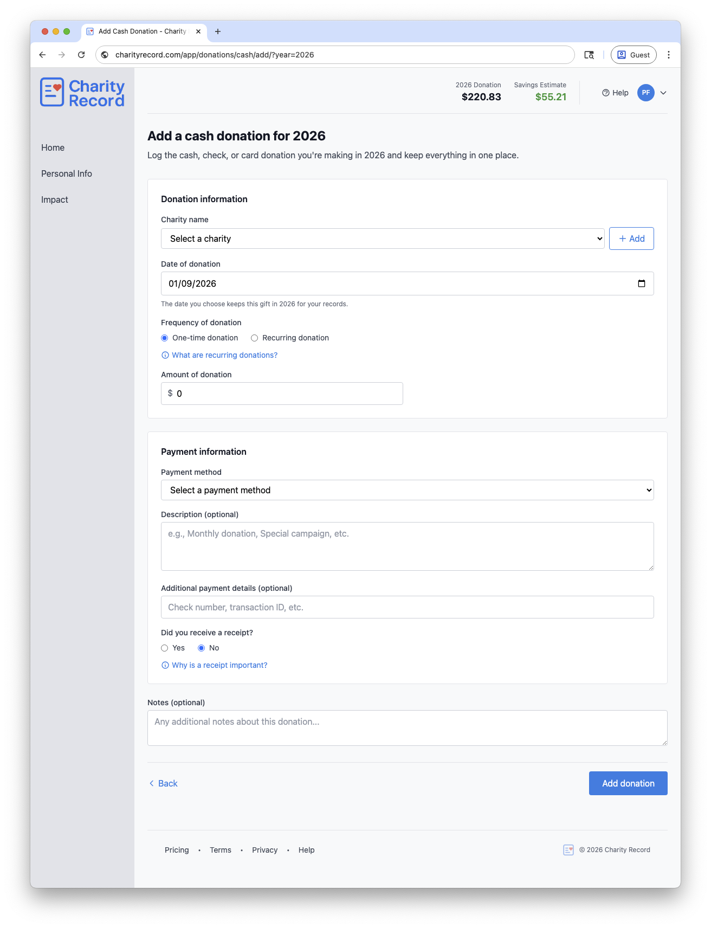Navigate to Impact in the sidebar
Viewport: 711px width, 928px height.
coord(55,199)
